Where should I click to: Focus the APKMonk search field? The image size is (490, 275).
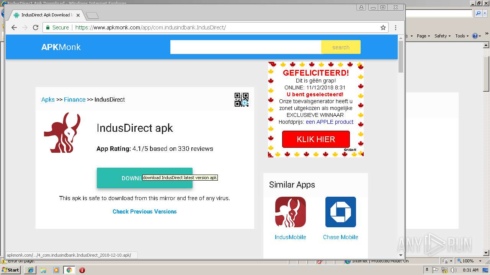click(x=246, y=47)
